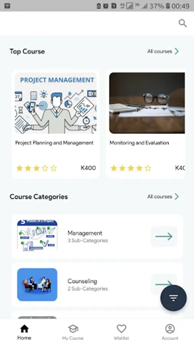This screenshot has width=194, height=345.
Task: Open the graduation cap My Course icon
Action: [x=73, y=329]
